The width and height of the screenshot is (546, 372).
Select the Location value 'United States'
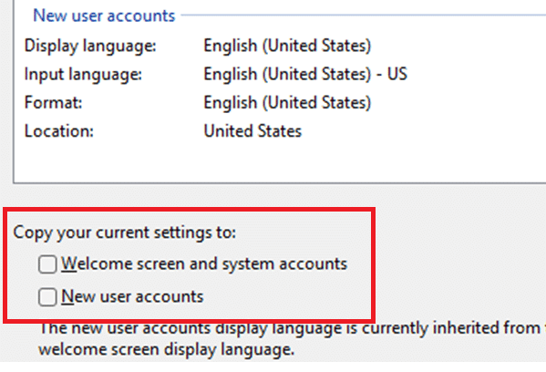point(252,131)
